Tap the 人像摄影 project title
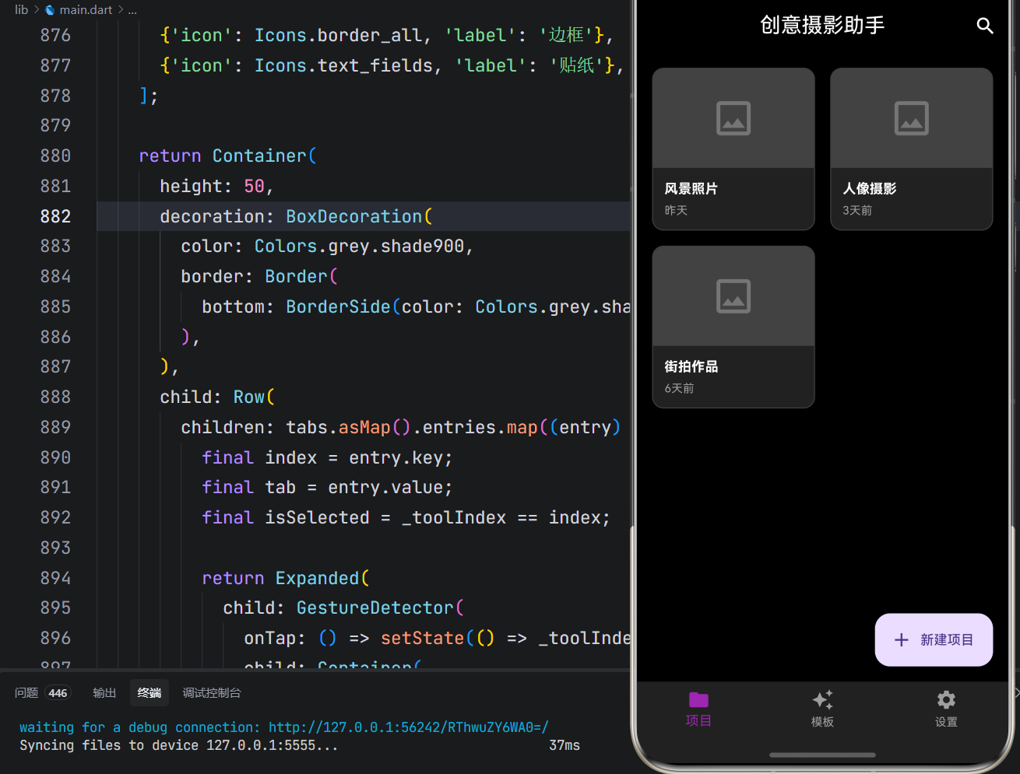 [870, 188]
